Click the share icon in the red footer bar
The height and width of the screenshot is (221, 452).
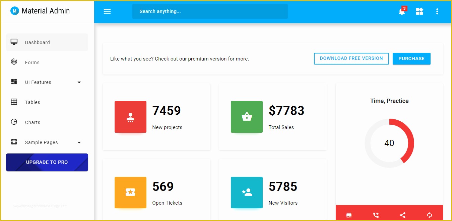tap(403, 215)
